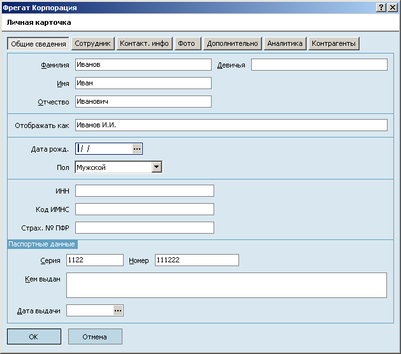Open the Дополнительно tab
The height and width of the screenshot is (354, 401).
[x=232, y=44]
